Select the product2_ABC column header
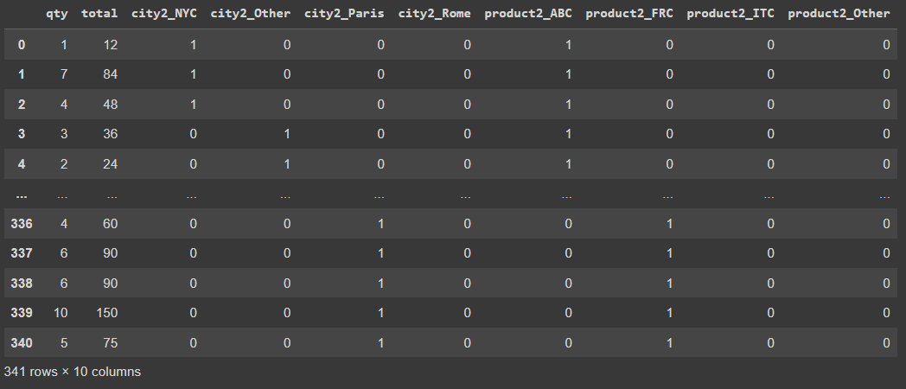Screen dimensions: 906x389 528,14
